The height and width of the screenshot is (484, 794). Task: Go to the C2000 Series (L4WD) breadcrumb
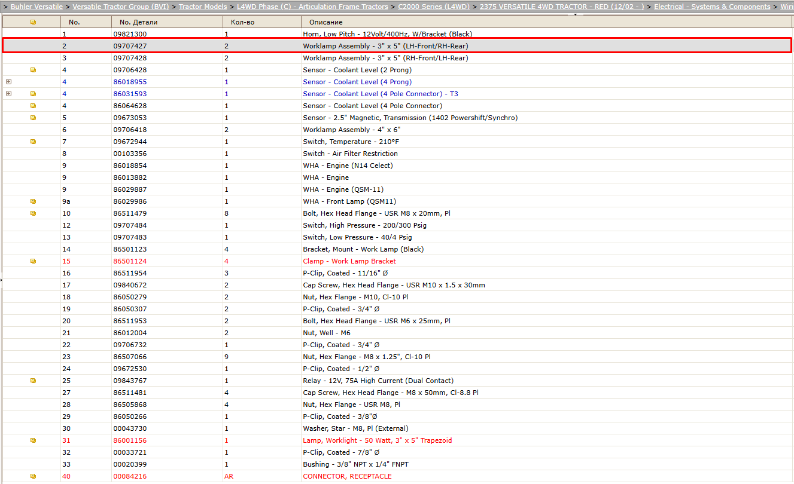(x=434, y=7)
